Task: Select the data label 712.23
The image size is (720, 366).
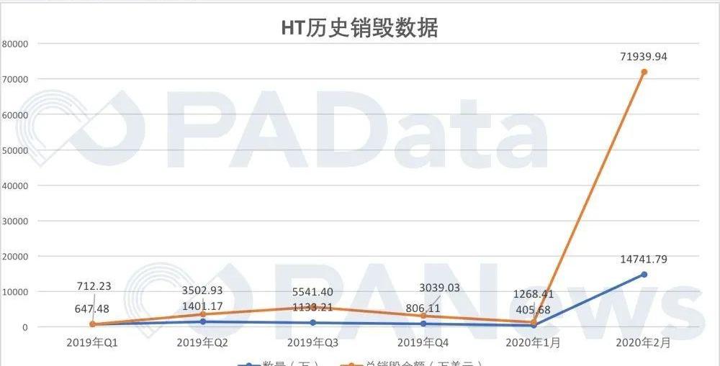Action: click(94, 285)
